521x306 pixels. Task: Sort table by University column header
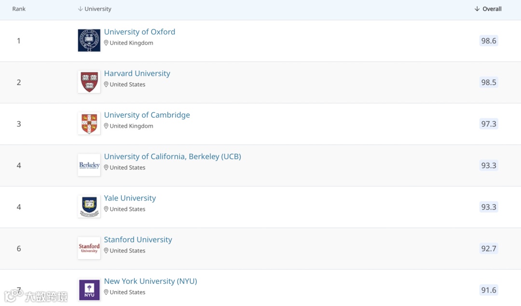[x=95, y=9]
